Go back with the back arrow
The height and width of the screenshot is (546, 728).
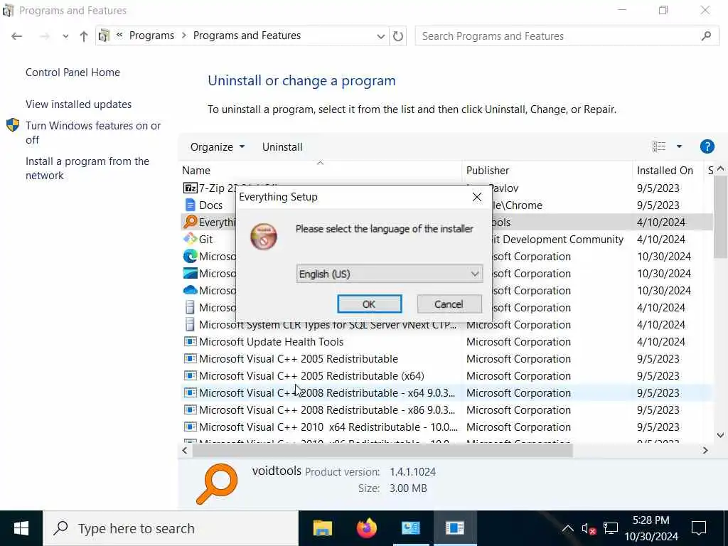[x=17, y=36]
